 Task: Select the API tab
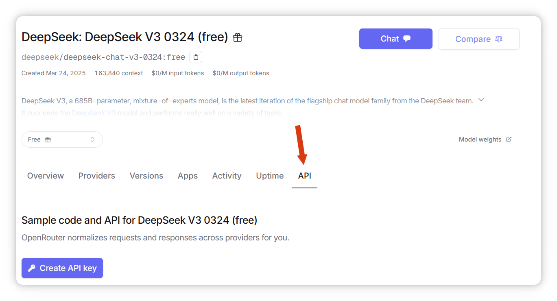305,176
